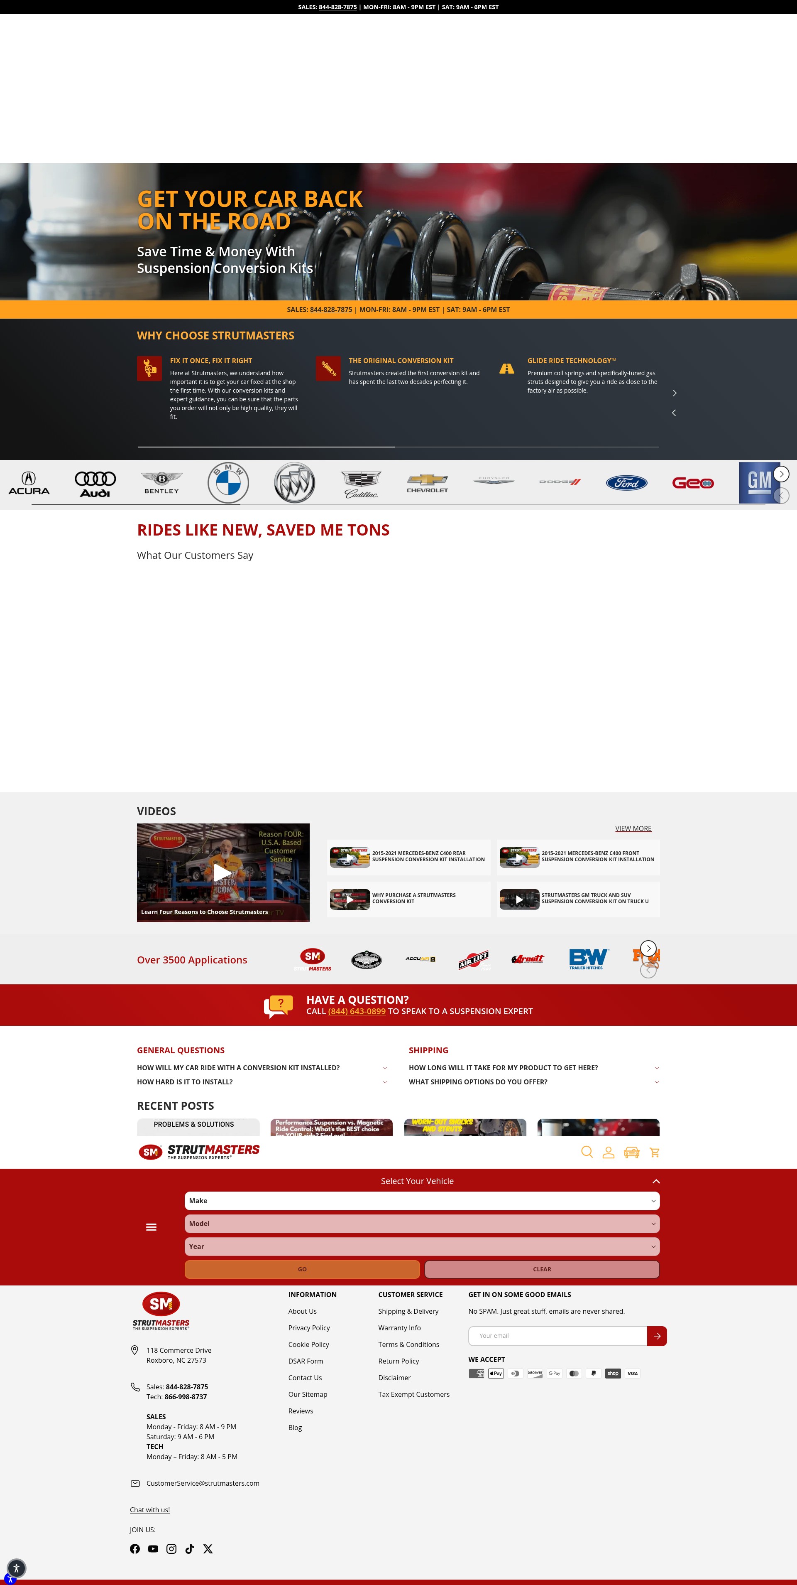The image size is (797, 1585).
Task: Open the Audi brand logo
Action: point(95,484)
